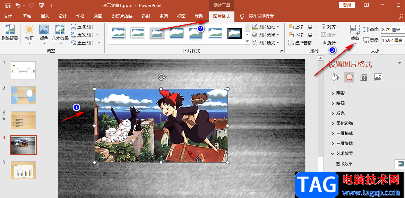The image size is (405, 198).
Task: Click Change Picture (更改图片)
Action: click(x=84, y=35)
